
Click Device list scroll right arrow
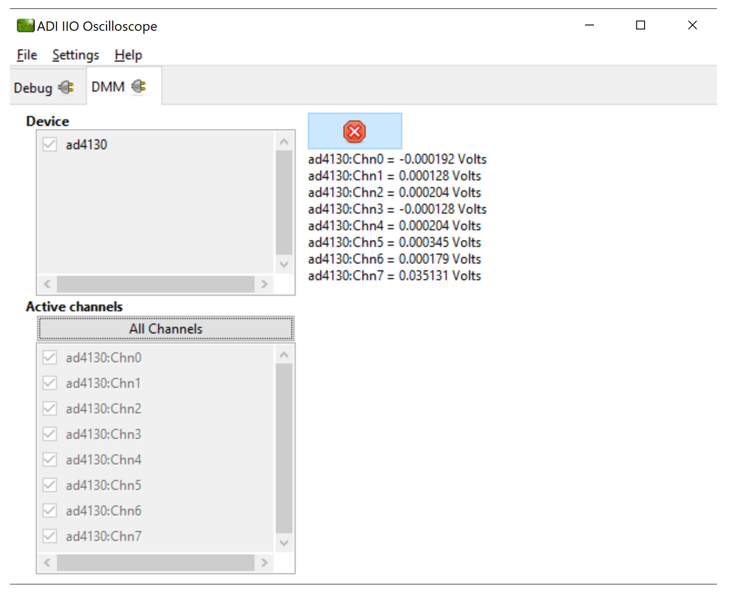click(x=264, y=284)
